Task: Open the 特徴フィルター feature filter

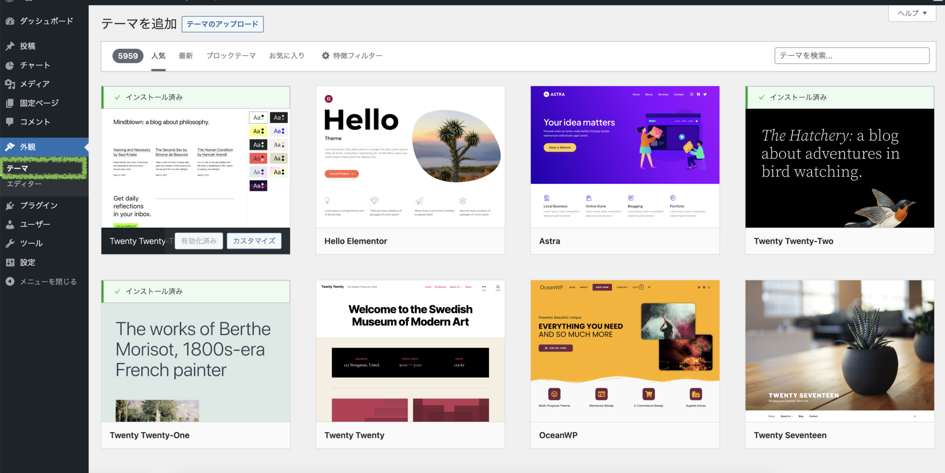Action: point(352,56)
